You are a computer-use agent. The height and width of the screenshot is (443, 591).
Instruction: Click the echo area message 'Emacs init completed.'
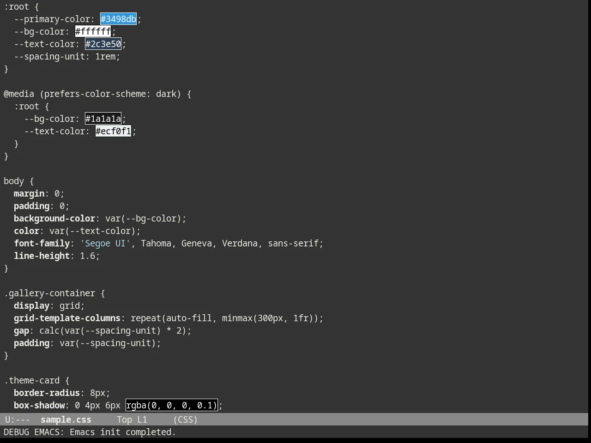[x=123, y=432]
